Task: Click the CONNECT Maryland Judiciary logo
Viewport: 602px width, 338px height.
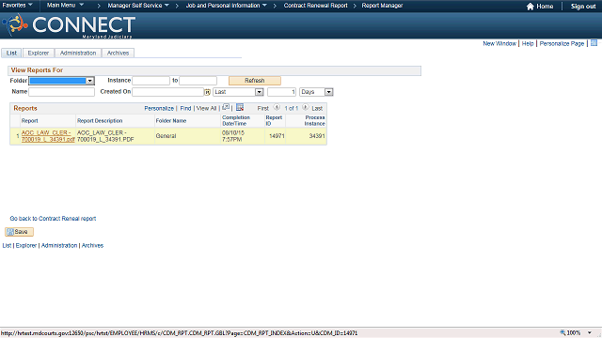Action: pyautogui.click(x=69, y=25)
